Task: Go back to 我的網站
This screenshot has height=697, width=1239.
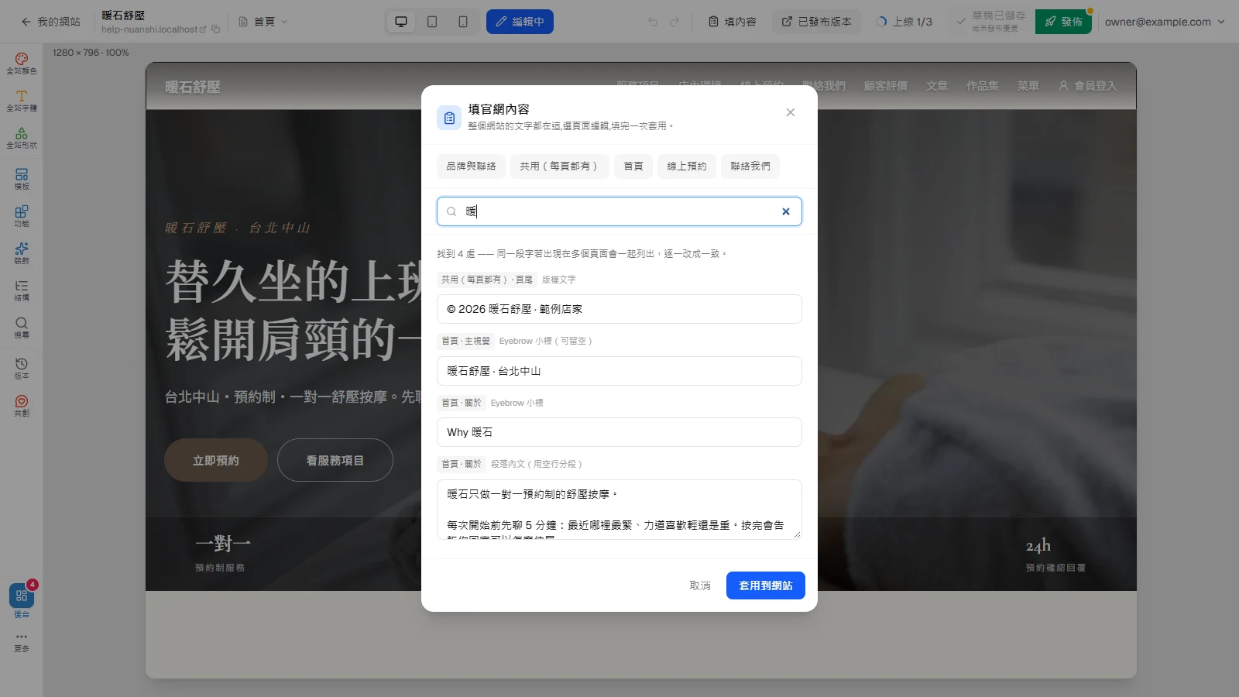Action: (x=51, y=22)
